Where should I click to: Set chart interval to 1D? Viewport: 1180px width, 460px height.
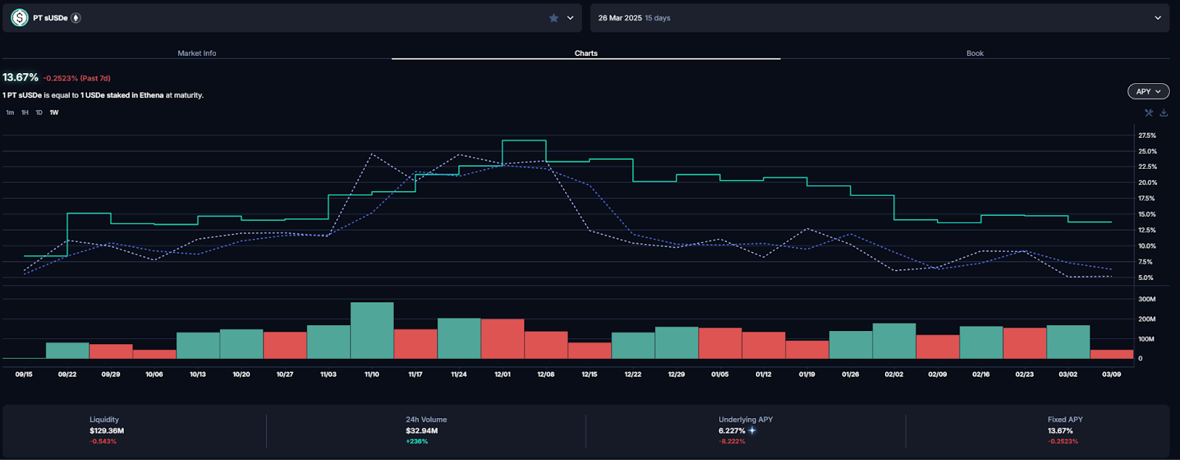pyautogui.click(x=39, y=113)
